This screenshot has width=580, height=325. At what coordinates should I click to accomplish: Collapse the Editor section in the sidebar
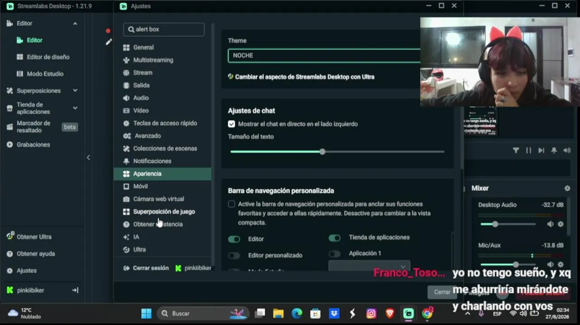(x=75, y=23)
